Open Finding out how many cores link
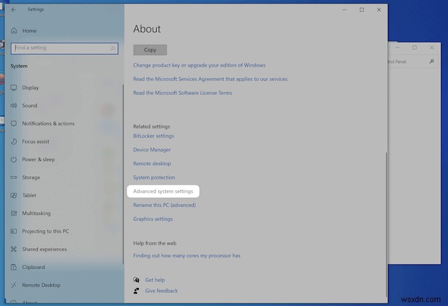448x306 pixels. (x=187, y=255)
